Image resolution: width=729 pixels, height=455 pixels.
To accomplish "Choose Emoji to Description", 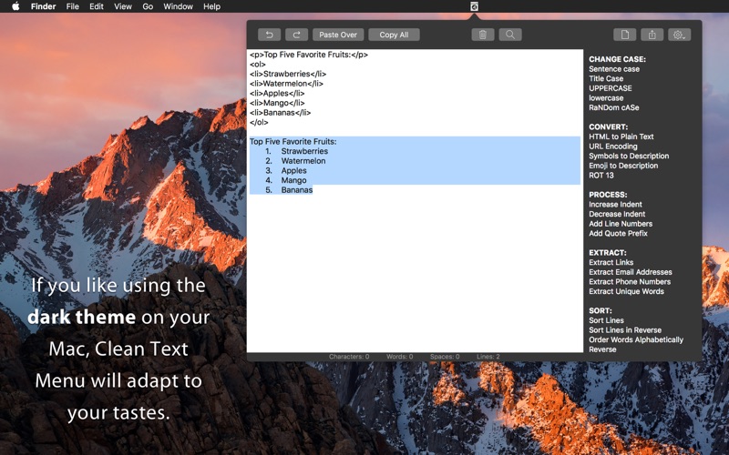I will coord(623,166).
